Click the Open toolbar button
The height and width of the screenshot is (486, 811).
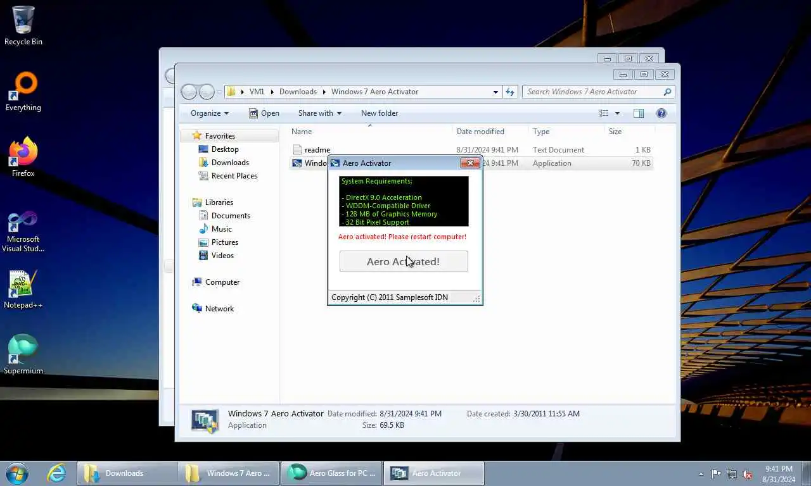point(264,113)
